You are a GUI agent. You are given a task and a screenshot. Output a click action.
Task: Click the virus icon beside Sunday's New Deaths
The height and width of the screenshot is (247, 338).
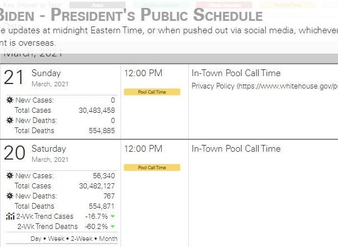tap(9, 120)
